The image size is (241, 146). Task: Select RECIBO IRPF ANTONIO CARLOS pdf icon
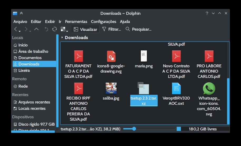click(79, 88)
